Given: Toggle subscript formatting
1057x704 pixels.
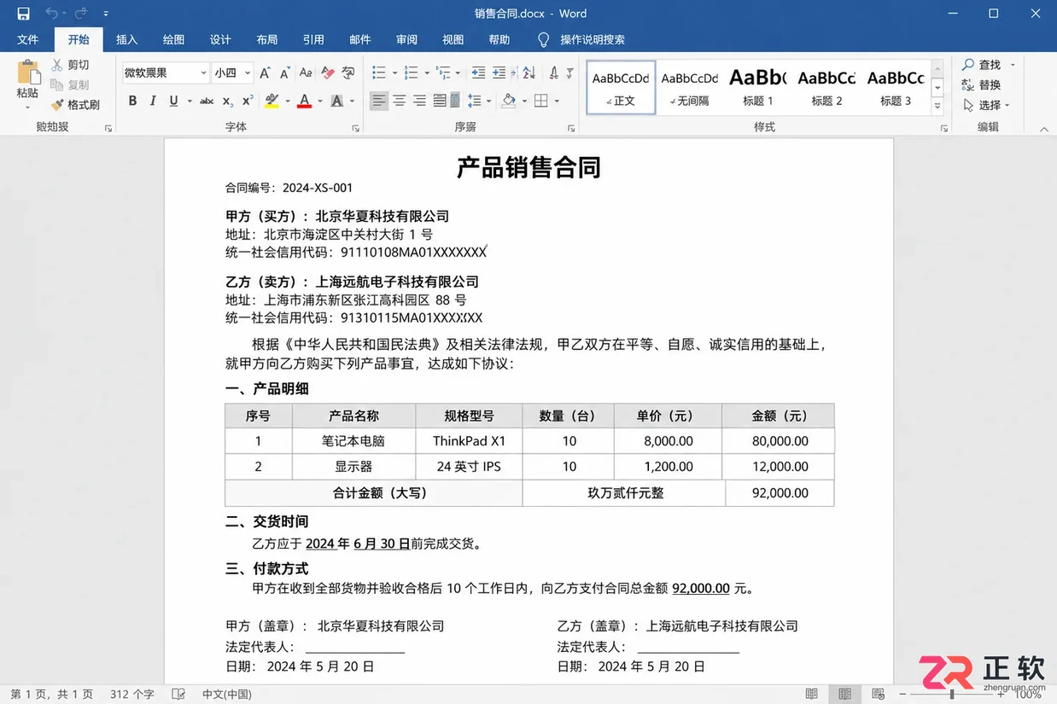Looking at the screenshot, I should (x=228, y=101).
